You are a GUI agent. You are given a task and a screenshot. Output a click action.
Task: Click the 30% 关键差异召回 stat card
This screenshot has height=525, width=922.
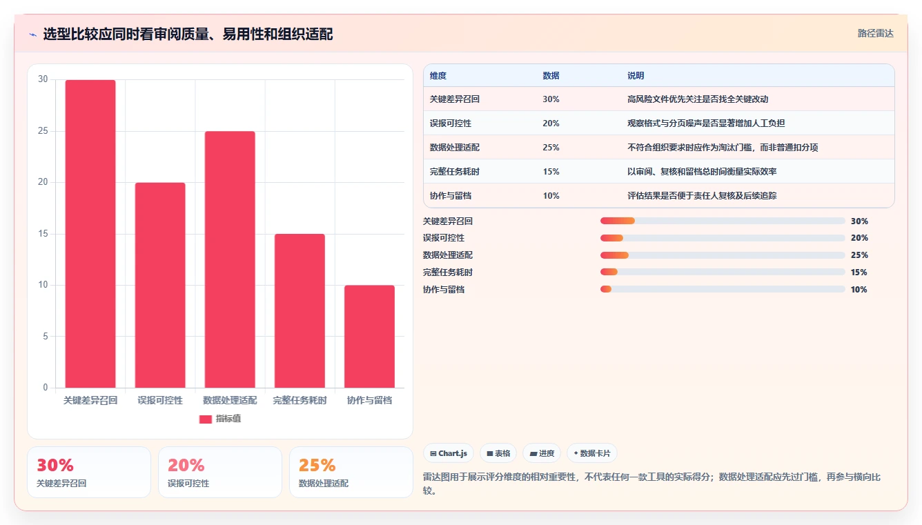89,472
